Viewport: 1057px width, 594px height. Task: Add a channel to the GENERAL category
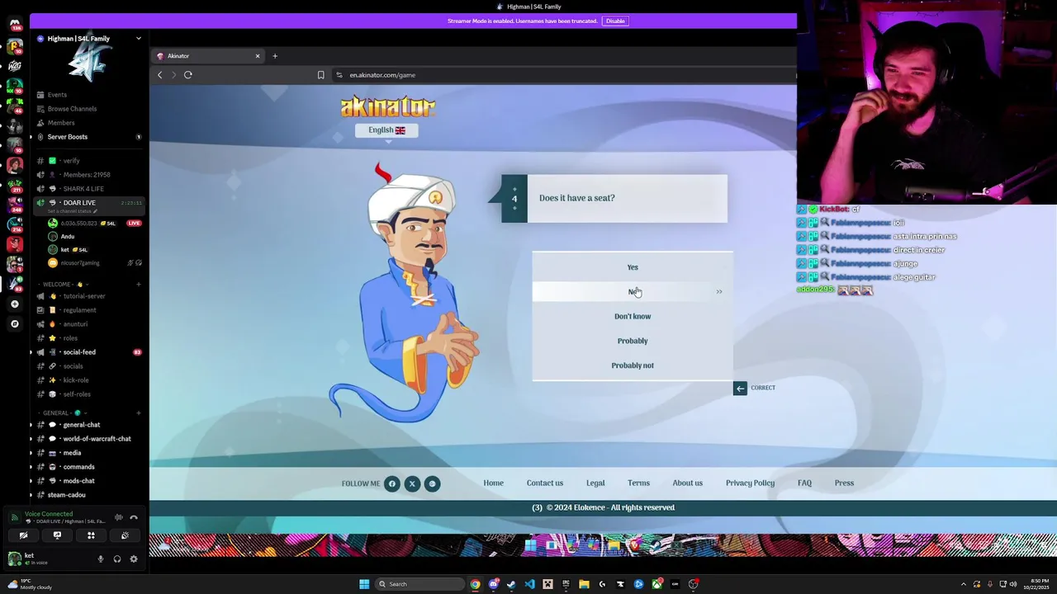(x=139, y=413)
